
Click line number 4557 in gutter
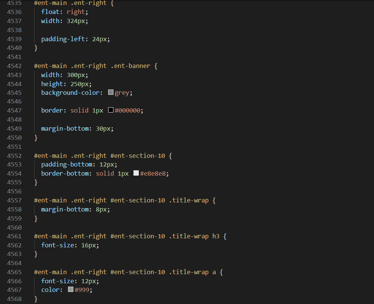tap(14, 201)
